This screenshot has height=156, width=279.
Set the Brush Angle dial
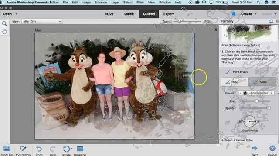pyautogui.click(x=249, y=121)
